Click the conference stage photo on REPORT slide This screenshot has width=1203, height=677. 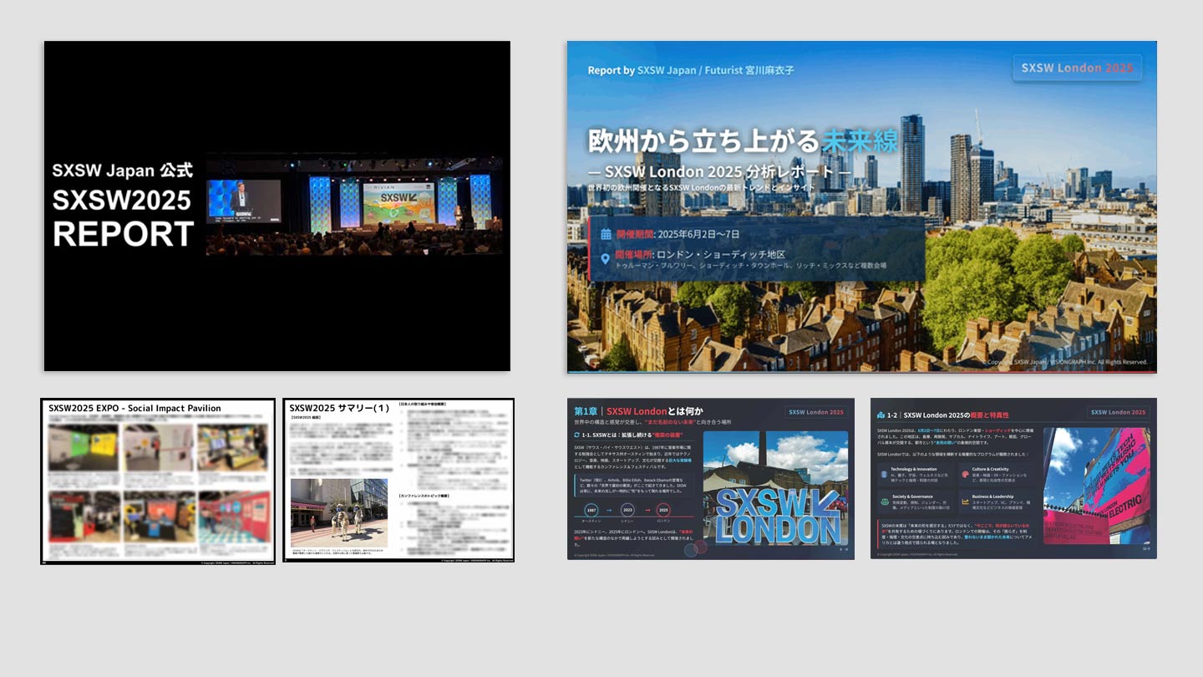pyautogui.click(x=354, y=204)
